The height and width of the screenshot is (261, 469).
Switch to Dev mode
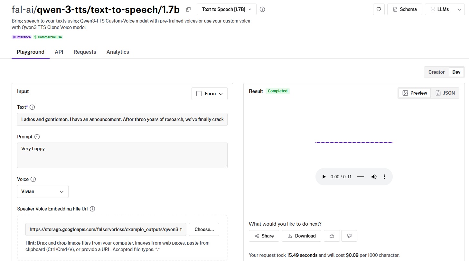[456, 72]
